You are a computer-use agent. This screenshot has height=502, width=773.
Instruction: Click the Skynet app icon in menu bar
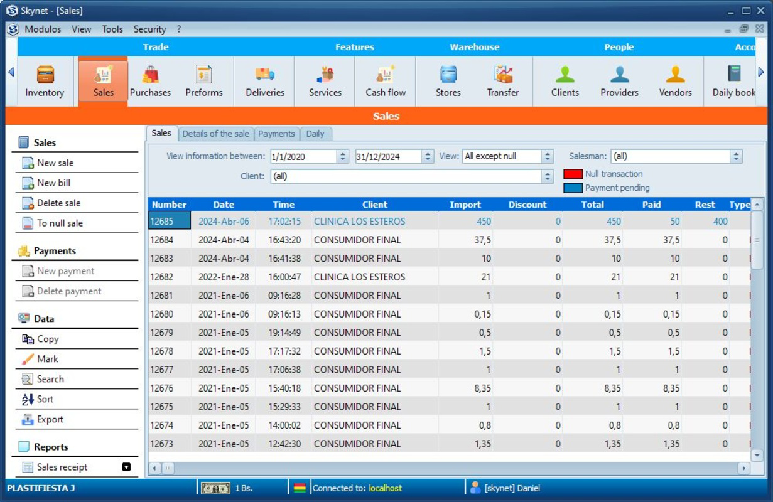point(13,29)
